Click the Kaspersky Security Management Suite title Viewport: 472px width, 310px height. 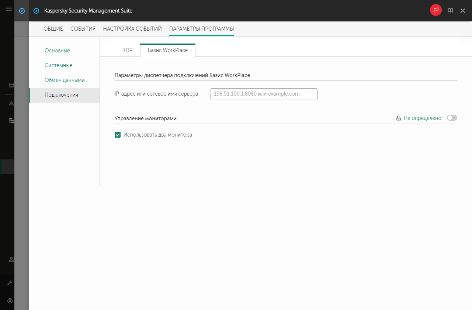point(88,11)
